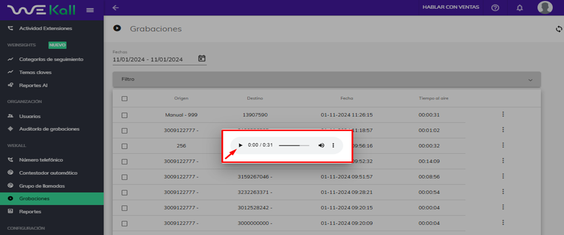Go back with the top arrow
564x235 pixels.
[116, 8]
